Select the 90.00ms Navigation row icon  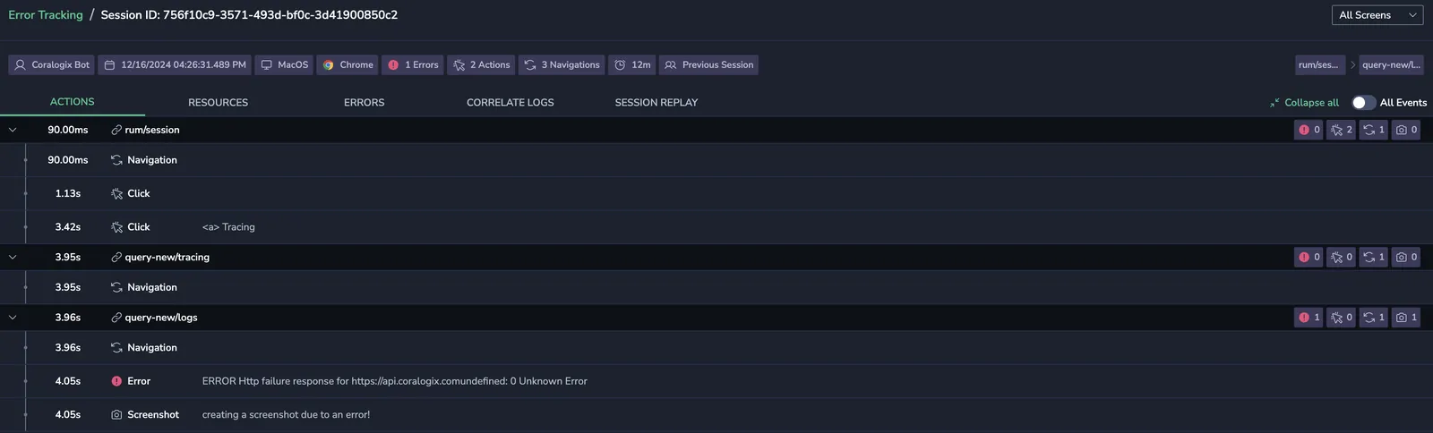click(x=116, y=160)
